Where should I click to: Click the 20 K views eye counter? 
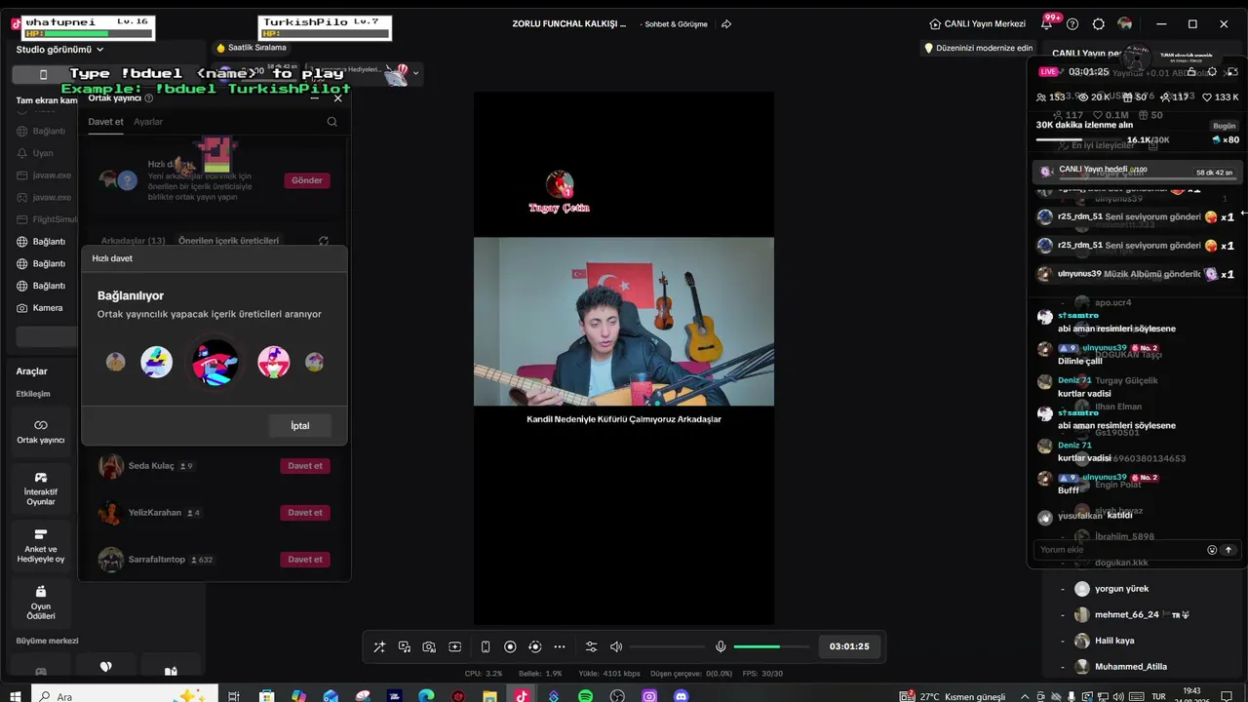pyautogui.click(x=1093, y=97)
